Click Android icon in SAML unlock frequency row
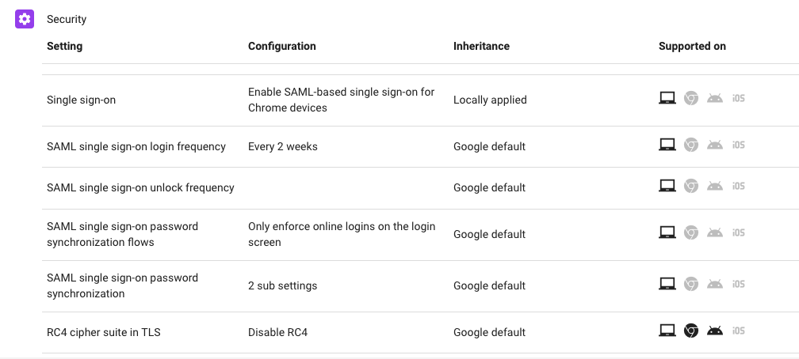This screenshot has width=799, height=359. 715,187
